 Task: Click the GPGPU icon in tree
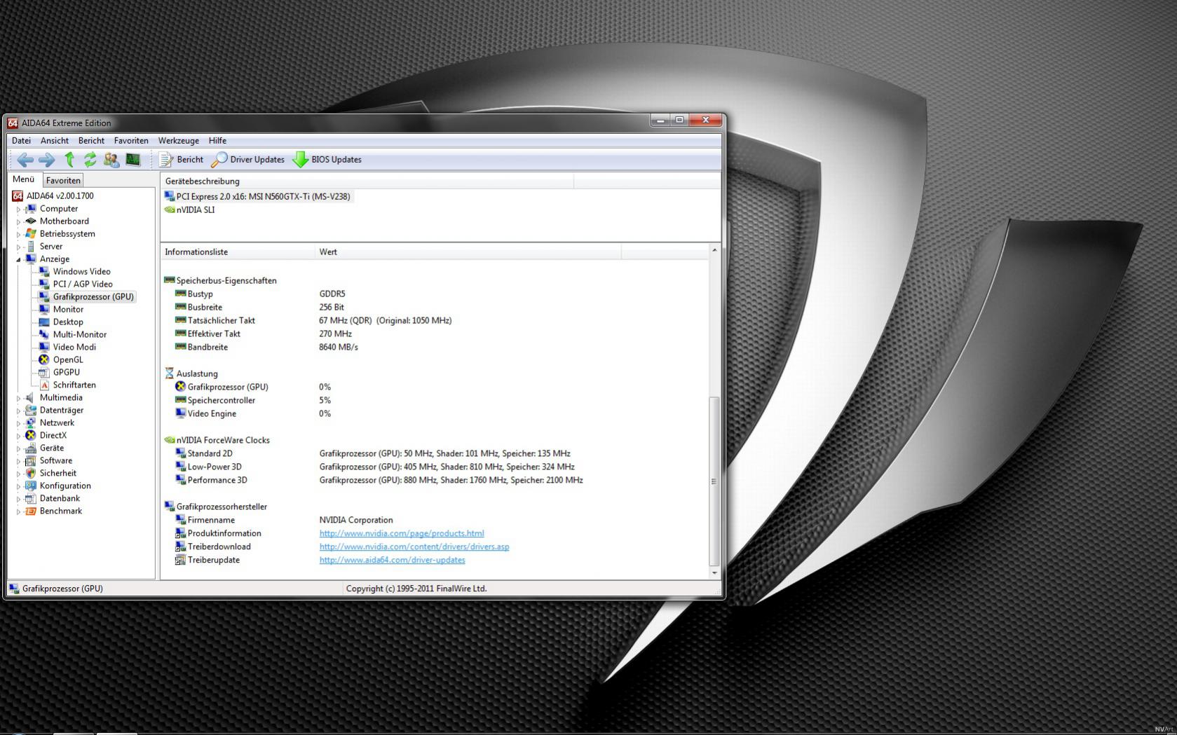44,373
